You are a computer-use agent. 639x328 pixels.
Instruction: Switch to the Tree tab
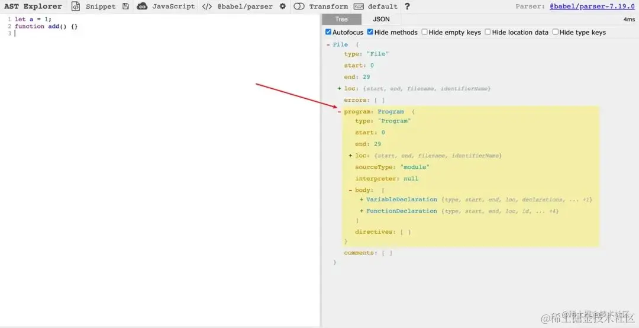click(341, 19)
